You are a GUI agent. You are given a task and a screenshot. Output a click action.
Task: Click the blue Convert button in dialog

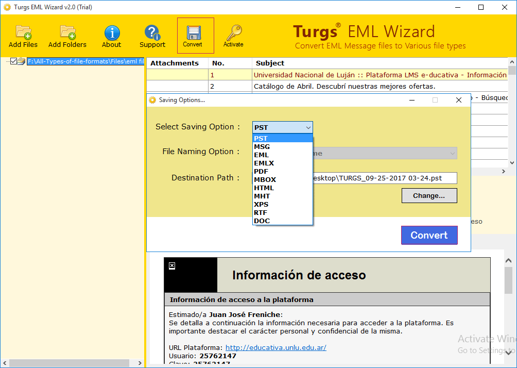click(429, 235)
